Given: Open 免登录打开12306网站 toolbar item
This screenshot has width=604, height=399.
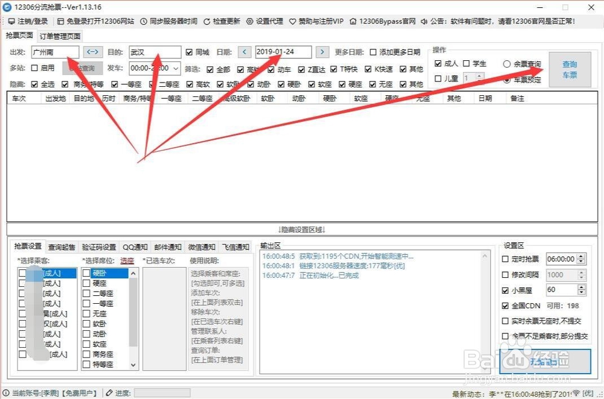Looking at the screenshot, I should tap(95, 21).
